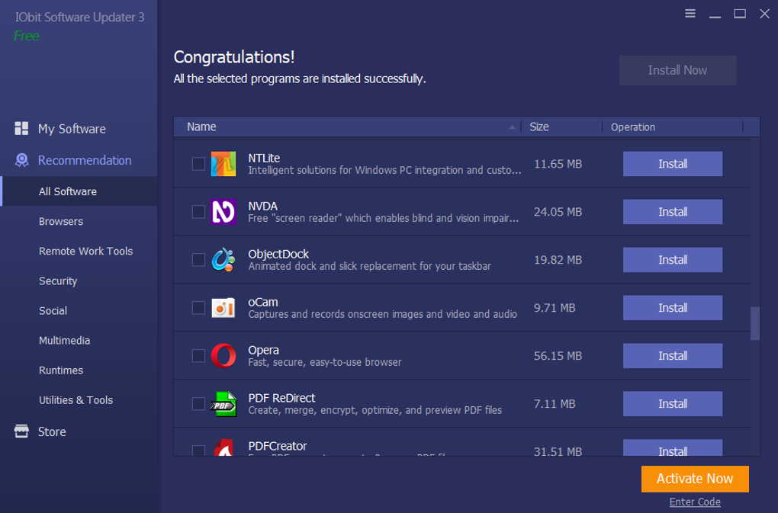Tick the Opera checkbox
The image size is (778, 513).
point(198,356)
